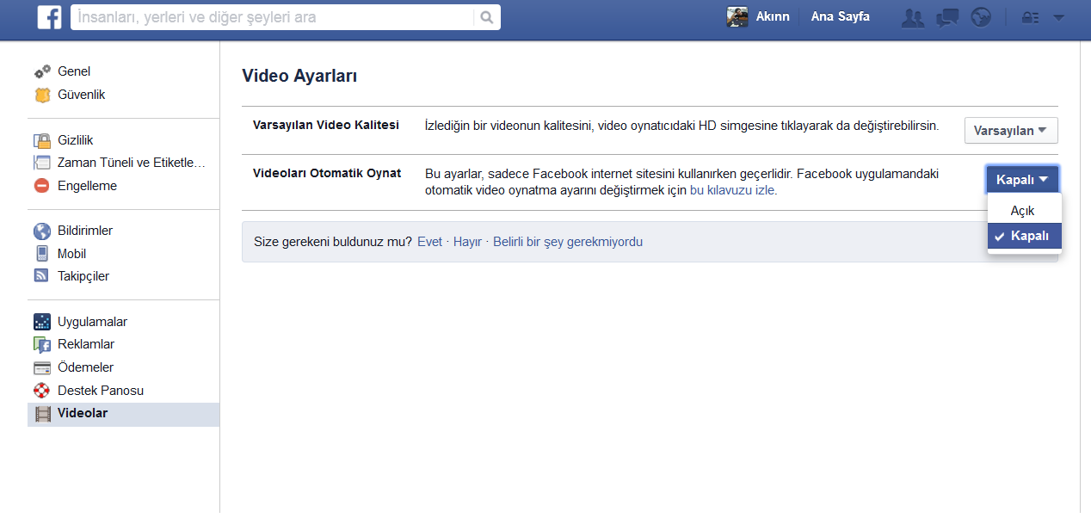Click the Videolar film icon in sidebar
This screenshot has height=518, width=1091.
(42, 413)
